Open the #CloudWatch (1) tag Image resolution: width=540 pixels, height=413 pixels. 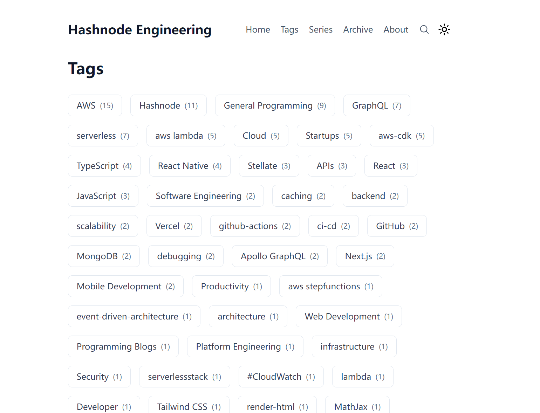tap(281, 377)
